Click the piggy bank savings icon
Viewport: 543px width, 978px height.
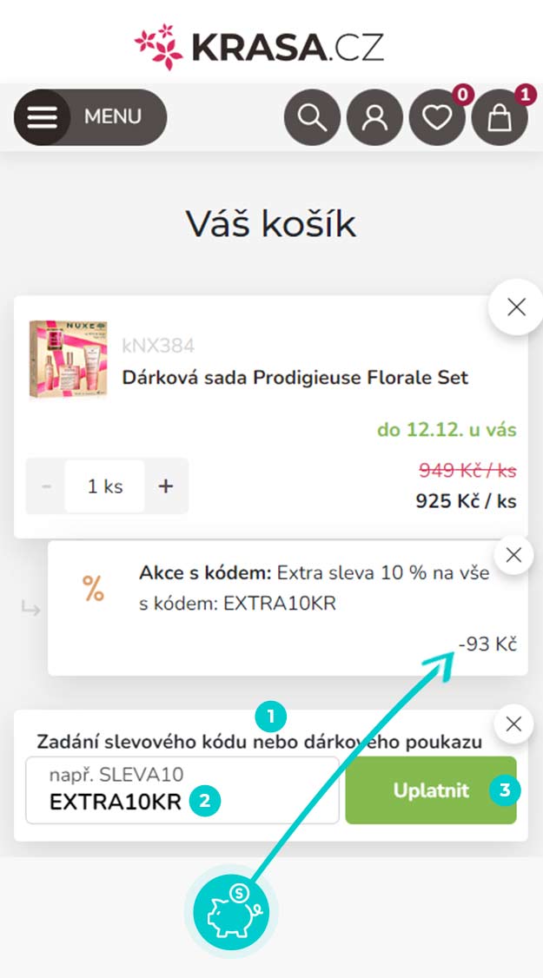tap(231, 910)
